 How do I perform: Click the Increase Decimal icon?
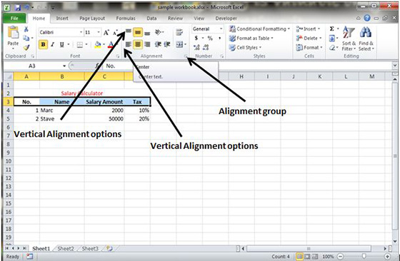tap(196, 47)
